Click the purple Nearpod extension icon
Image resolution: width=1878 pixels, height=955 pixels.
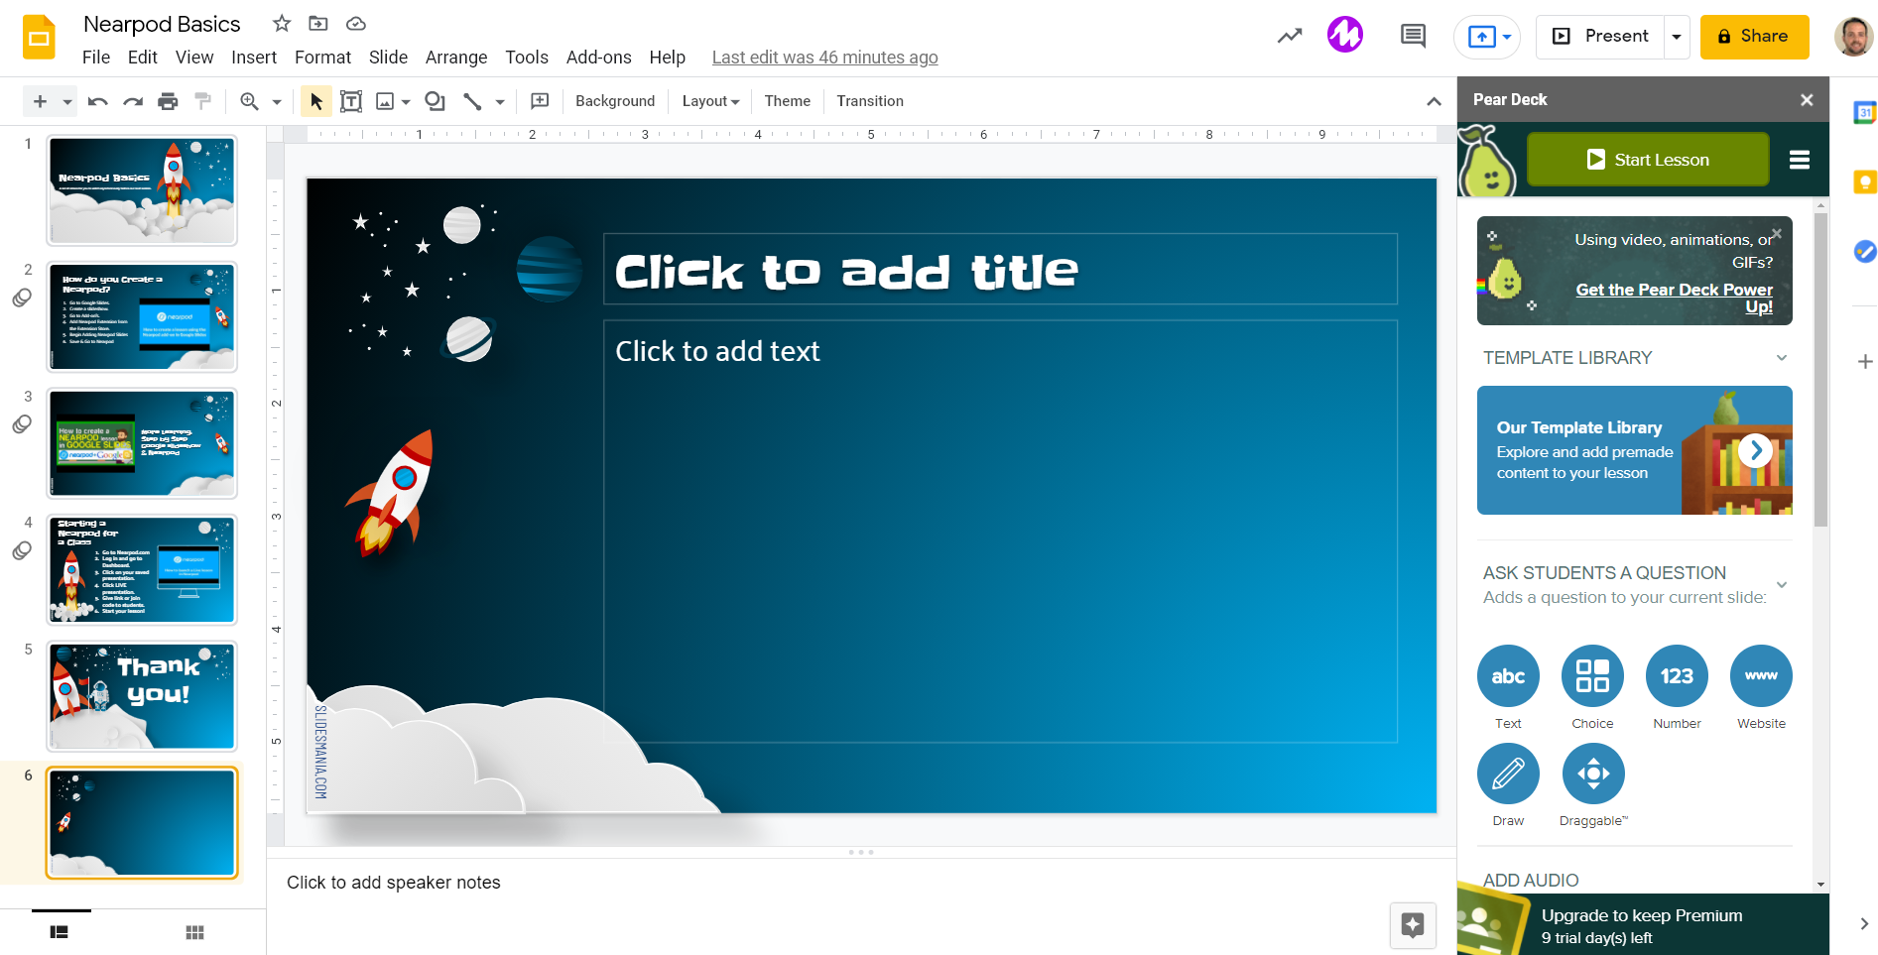coord(1345,36)
